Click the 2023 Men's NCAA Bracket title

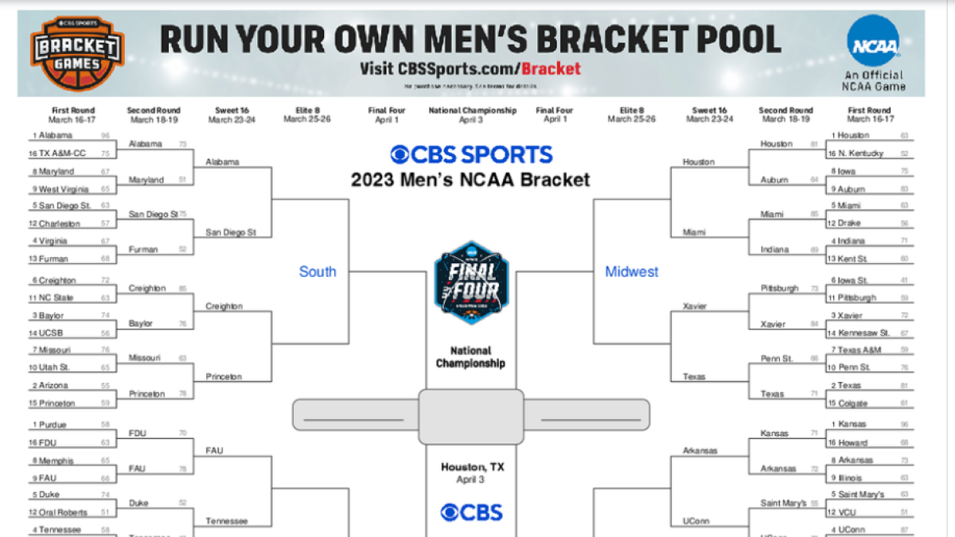(470, 179)
